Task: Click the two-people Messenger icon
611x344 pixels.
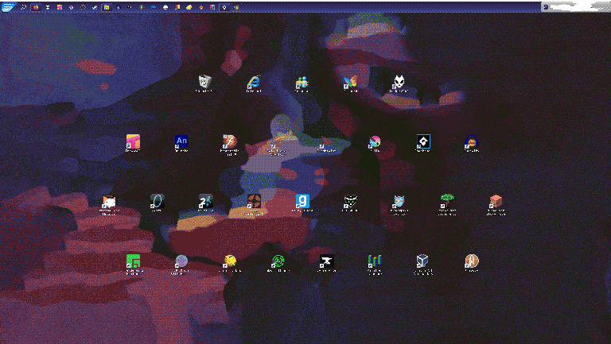Action: pos(302,82)
